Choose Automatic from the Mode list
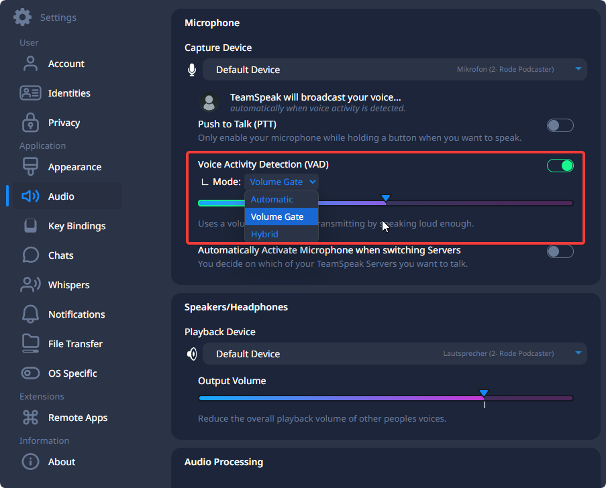The width and height of the screenshot is (606, 488). (x=272, y=199)
